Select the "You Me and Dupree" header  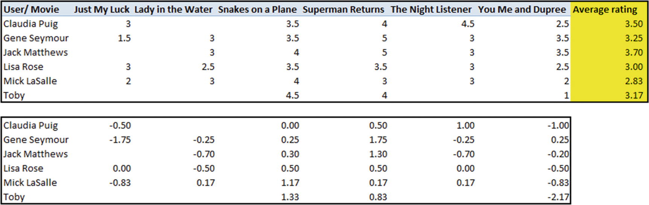pos(522,9)
